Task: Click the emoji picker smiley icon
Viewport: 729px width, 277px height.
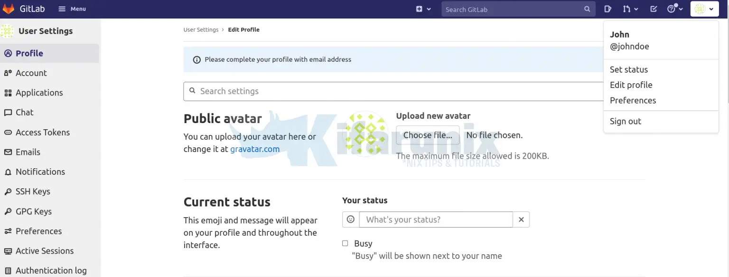Action: (351, 220)
